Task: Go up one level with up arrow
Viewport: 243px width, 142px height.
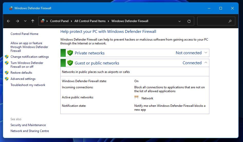Action: 33,21
